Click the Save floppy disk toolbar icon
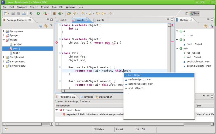Screen dimensions: 216x134 point(13,13)
